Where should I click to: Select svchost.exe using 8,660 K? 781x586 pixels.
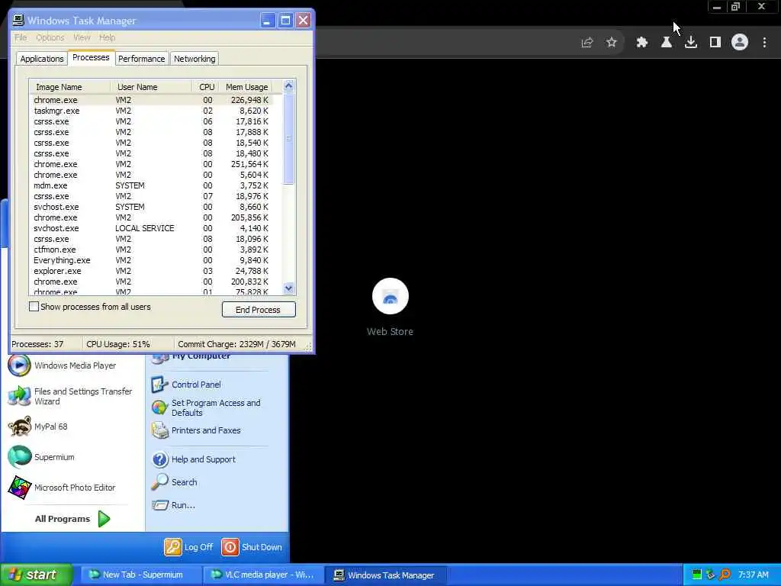point(152,207)
